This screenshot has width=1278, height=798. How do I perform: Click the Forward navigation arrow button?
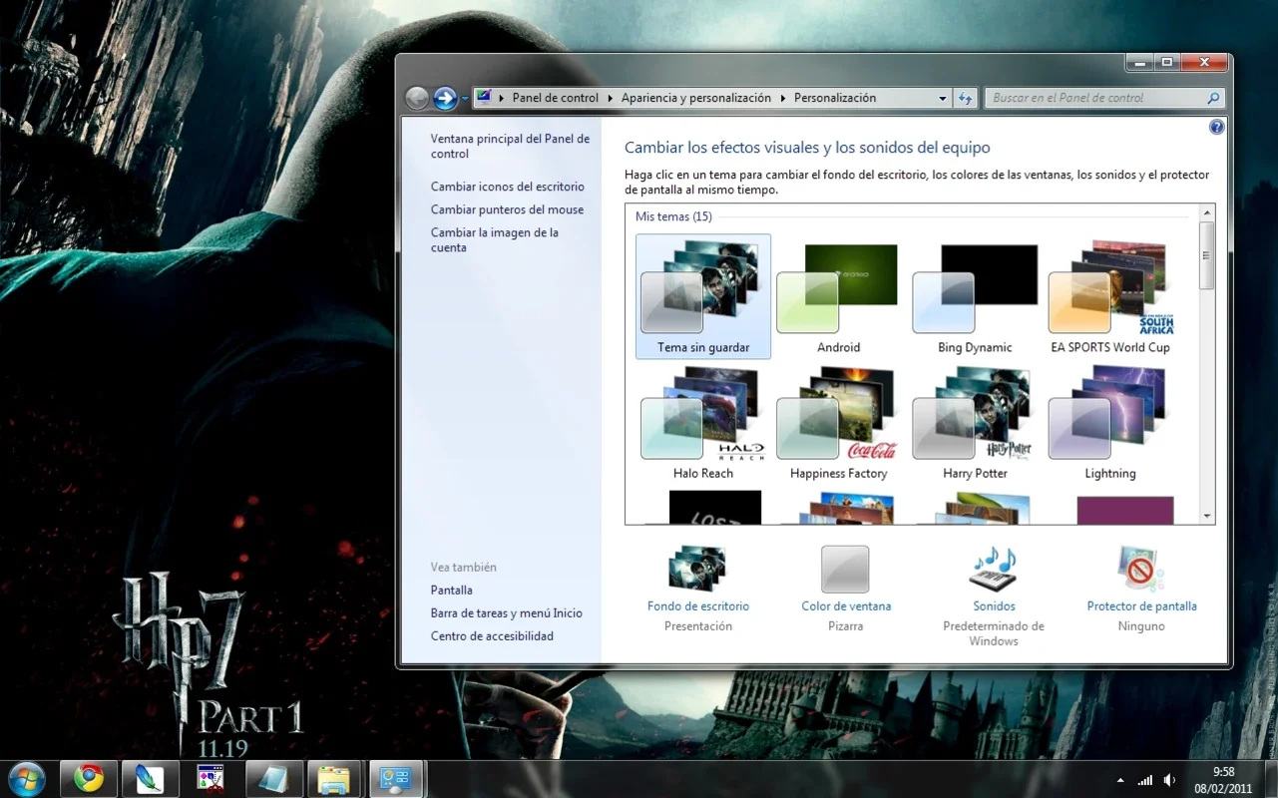[x=445, y=98]
